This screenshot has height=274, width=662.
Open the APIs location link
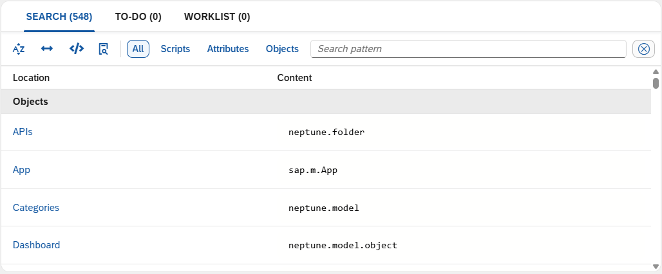tap(23, 132)
